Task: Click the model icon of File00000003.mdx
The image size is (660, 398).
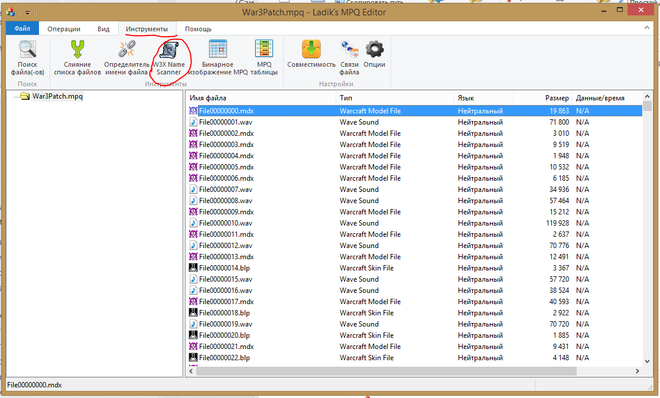Action: point(193,144)
